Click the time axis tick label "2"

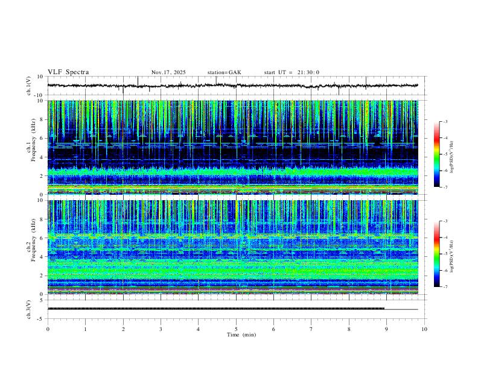pyautogui.click(x=123, y=329)
